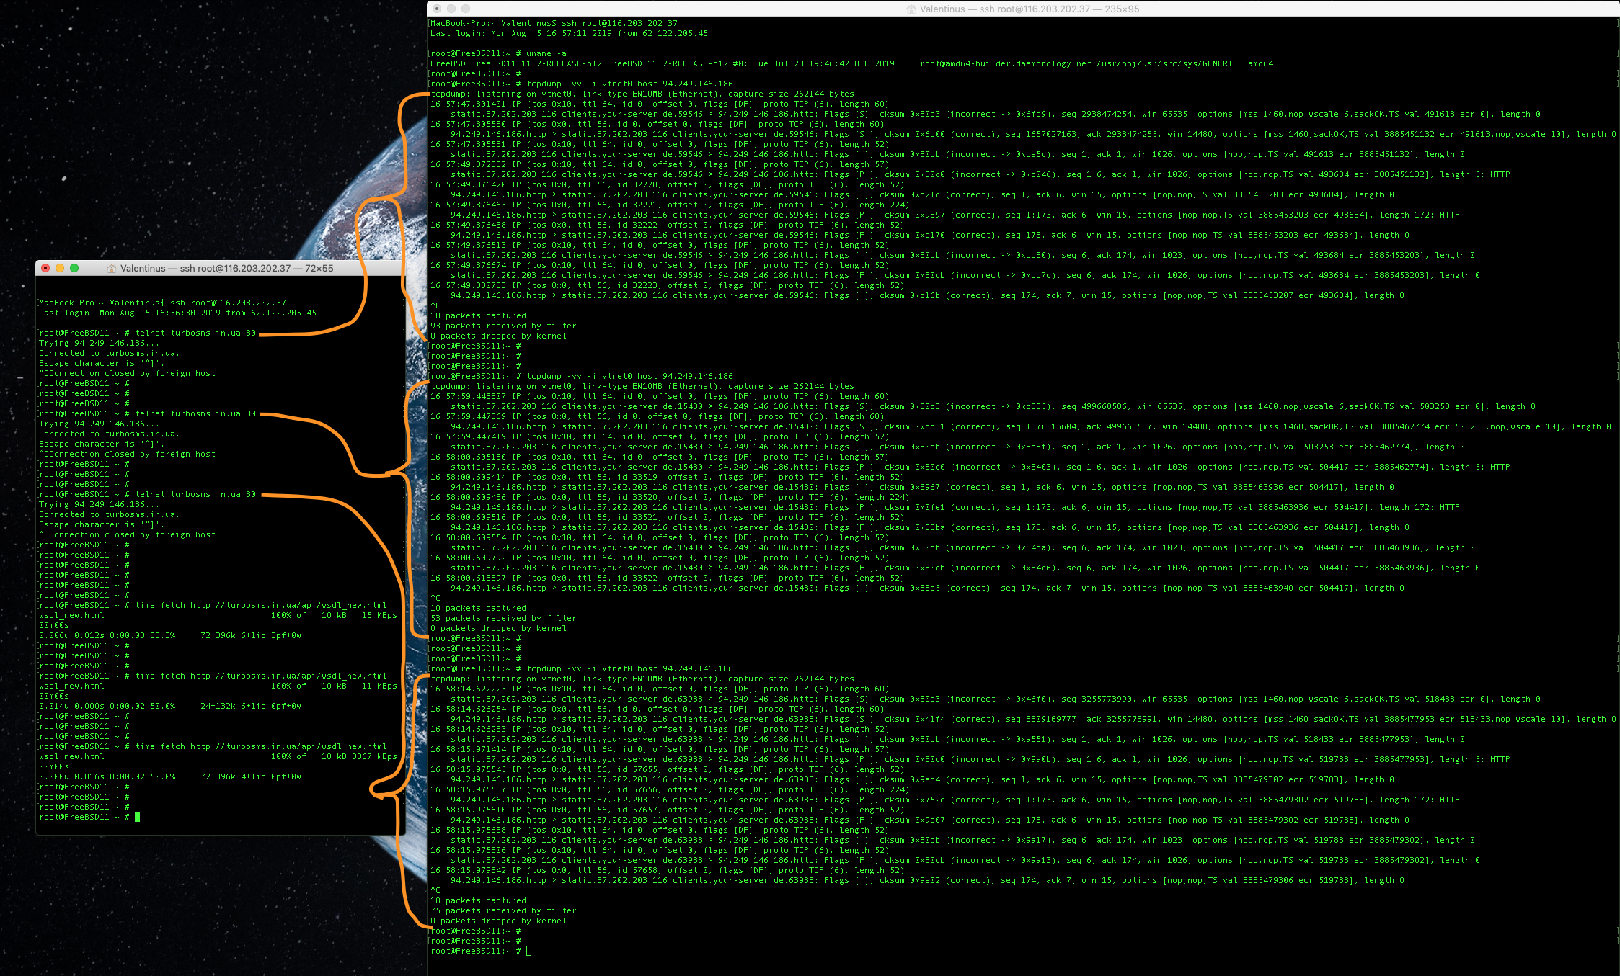Viewport: 1620px width, 976px height.
Task: Click the first 'tcpdump -vv -i vtnet0' command line
Action: tap(629, 84)
